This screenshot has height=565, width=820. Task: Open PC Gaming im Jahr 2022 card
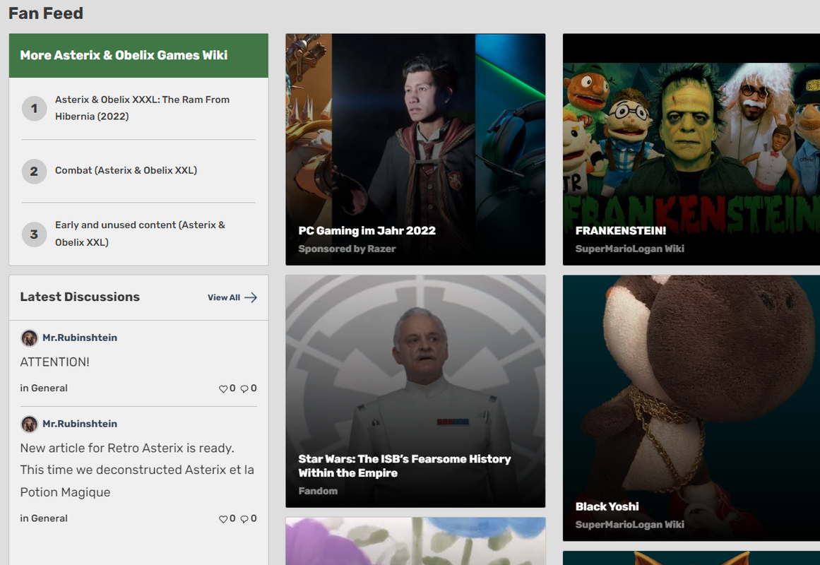pos(415,150)
